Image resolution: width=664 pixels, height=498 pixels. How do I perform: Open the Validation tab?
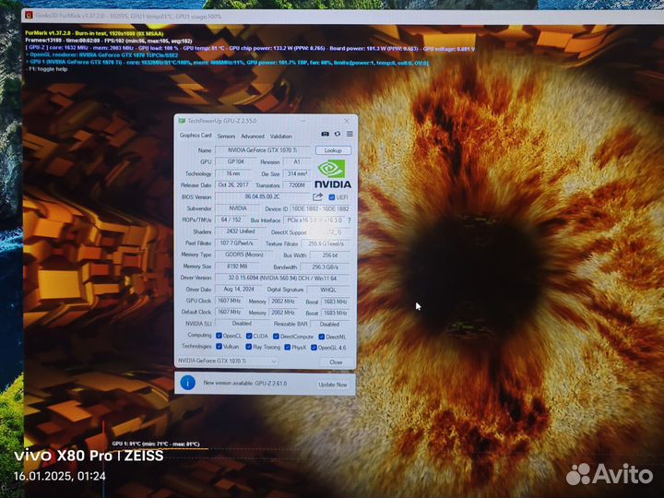point(280,136)
